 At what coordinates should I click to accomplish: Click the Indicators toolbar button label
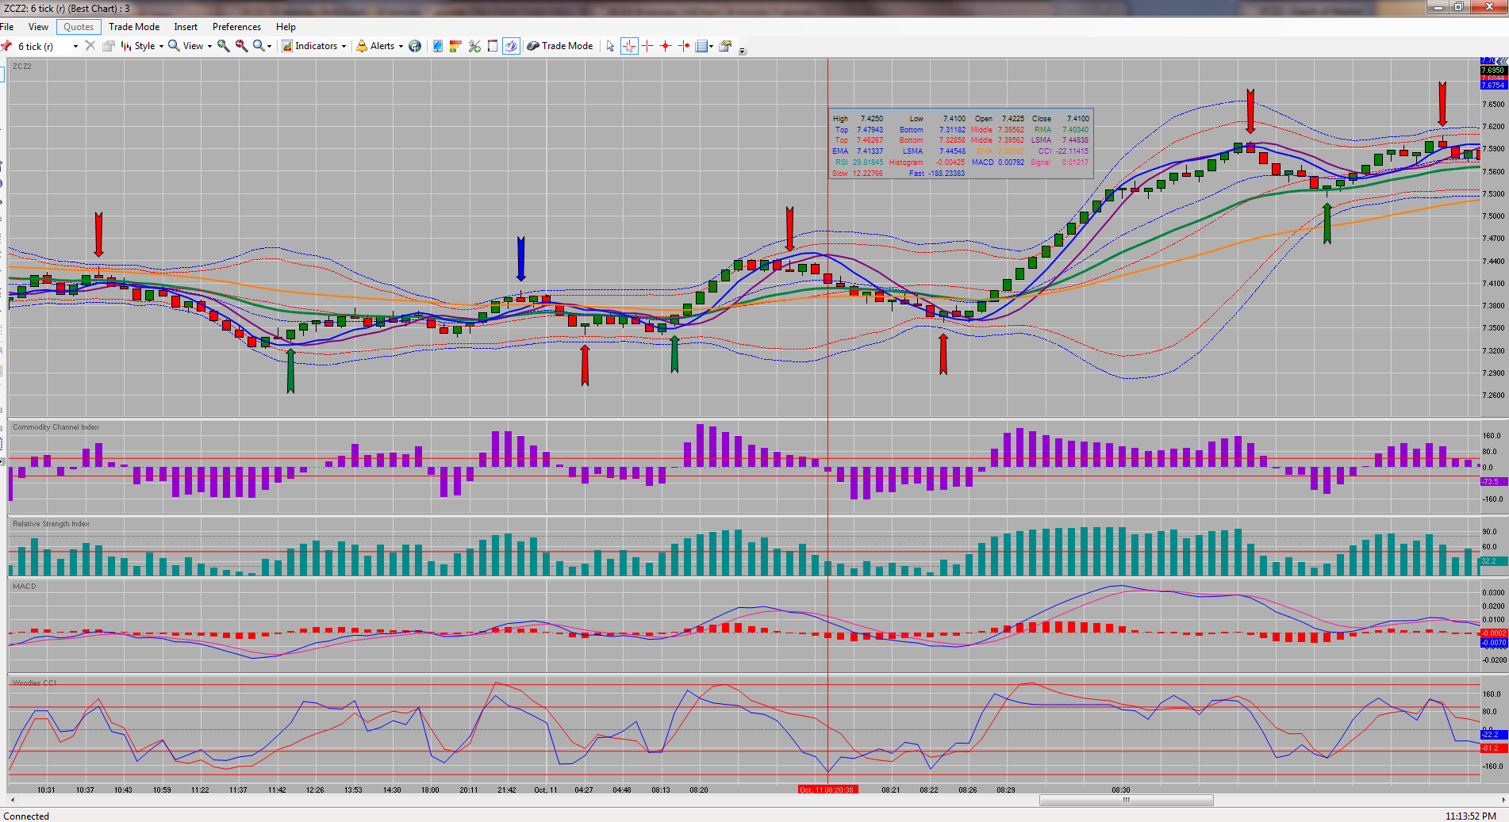click(316, 46)
